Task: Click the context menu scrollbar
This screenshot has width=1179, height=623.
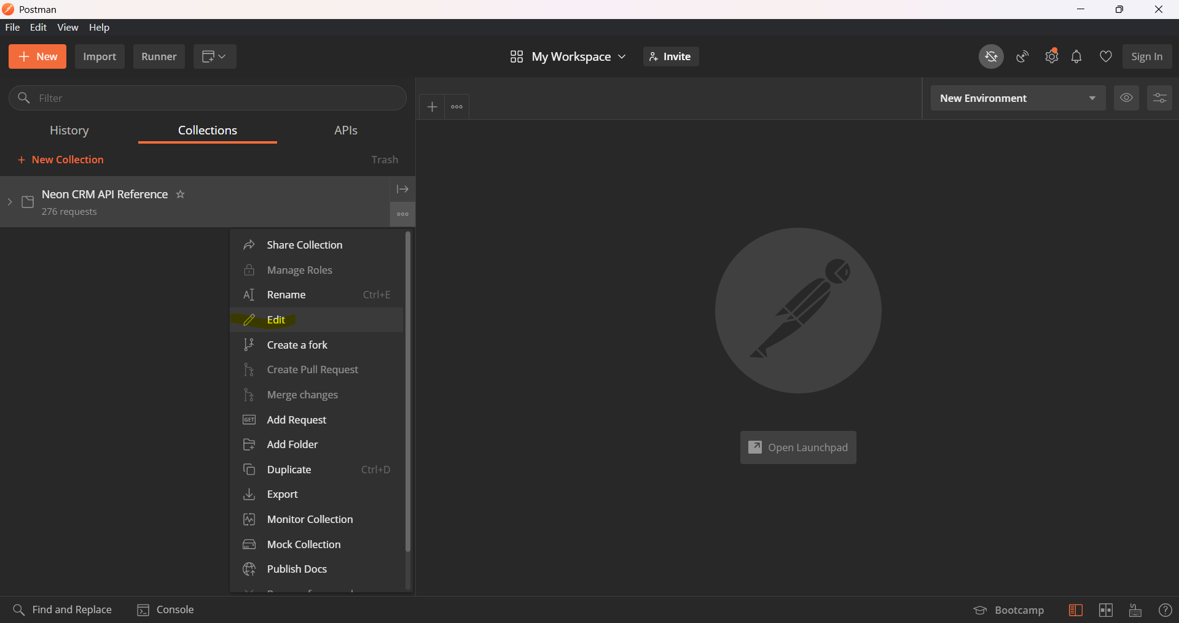Action: coord(407,392)
